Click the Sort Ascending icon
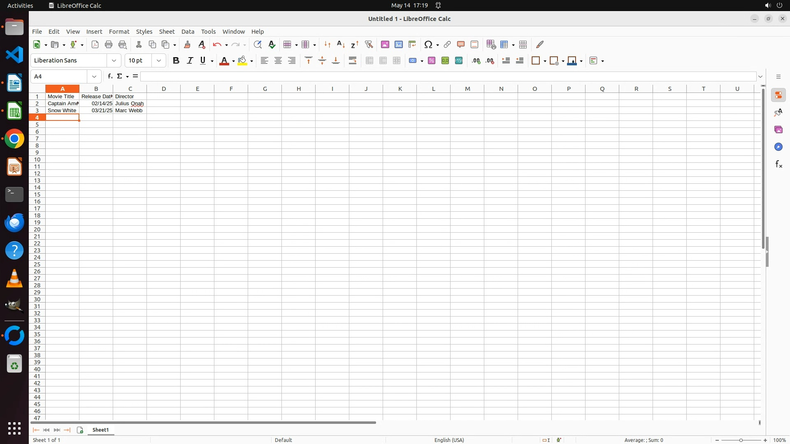Screen dimensions: 790x444 pyautogui.click(x=341, y=44)
